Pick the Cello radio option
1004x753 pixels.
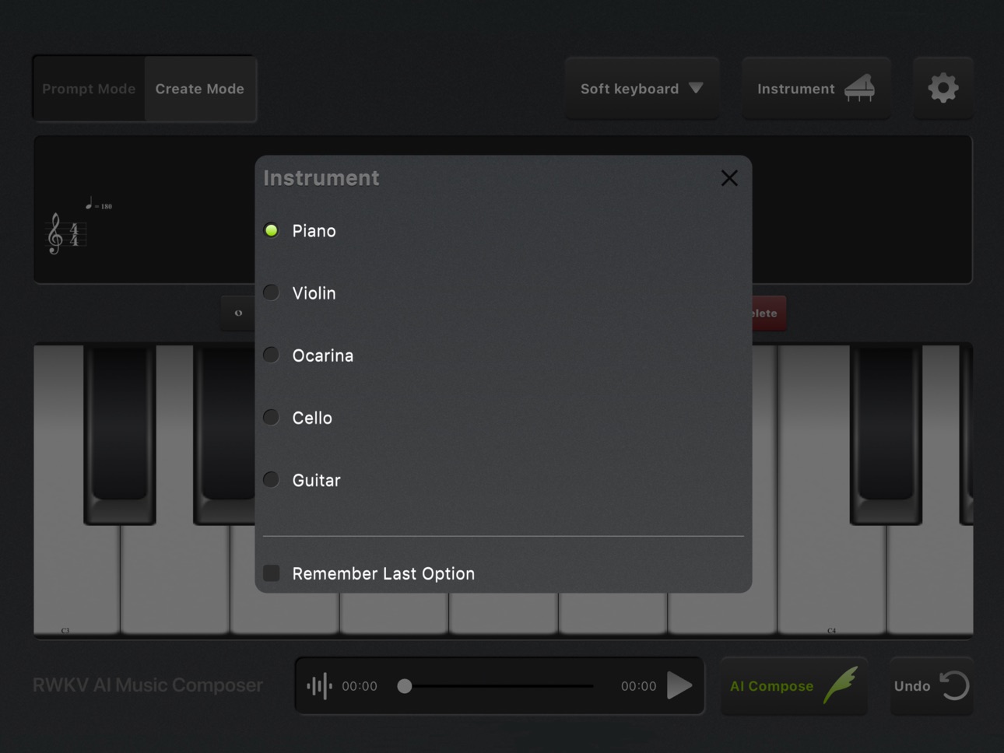click(271, 417)
